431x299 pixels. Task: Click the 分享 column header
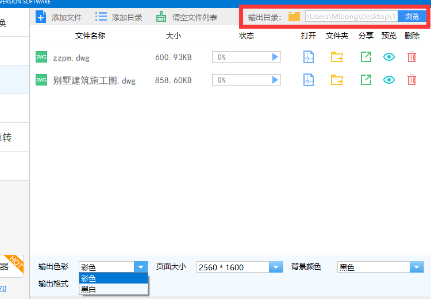coord(366,36)
